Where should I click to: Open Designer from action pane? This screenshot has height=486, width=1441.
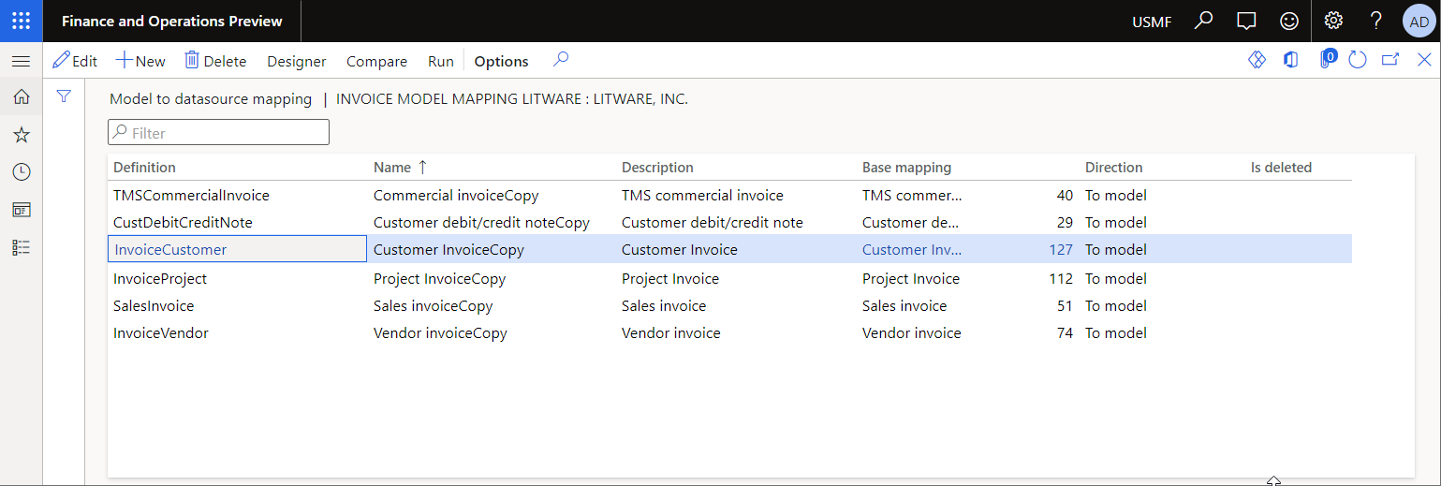[x=297, y=61]
